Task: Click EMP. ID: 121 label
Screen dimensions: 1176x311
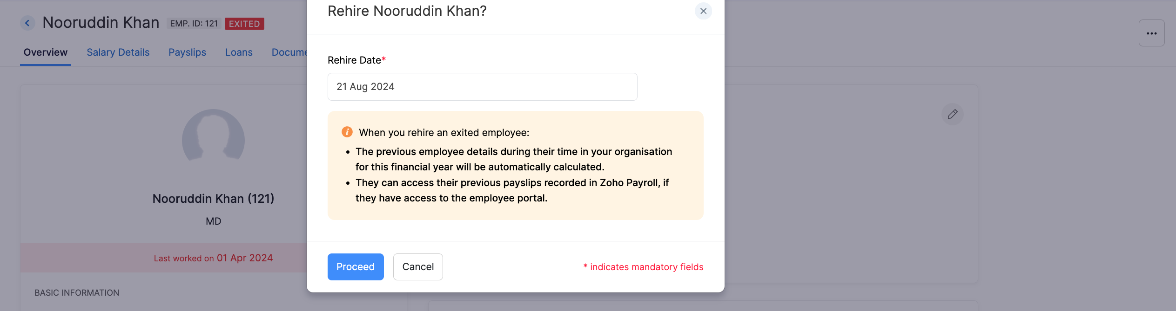Action: (194, 23)
